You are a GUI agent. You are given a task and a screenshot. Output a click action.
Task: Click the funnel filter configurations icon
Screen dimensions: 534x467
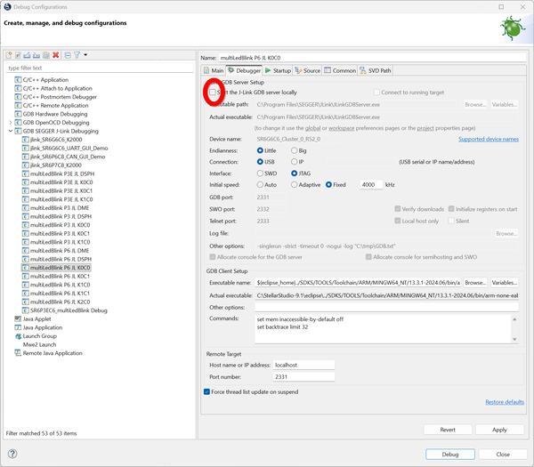[x=77, y=55]
